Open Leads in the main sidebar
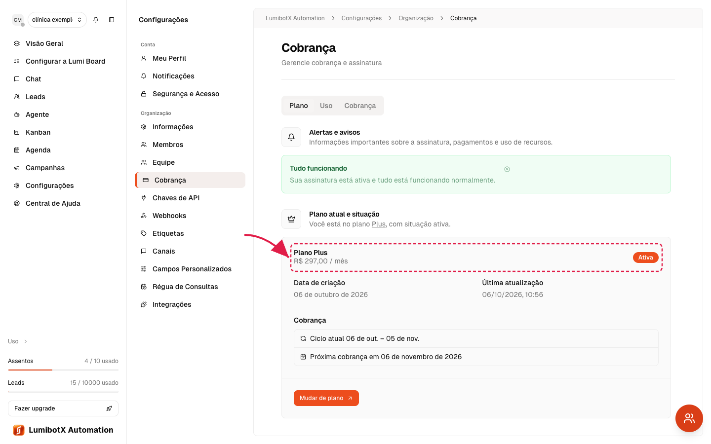The width and height of the screenshot is (711, 444). click(63, 97)
